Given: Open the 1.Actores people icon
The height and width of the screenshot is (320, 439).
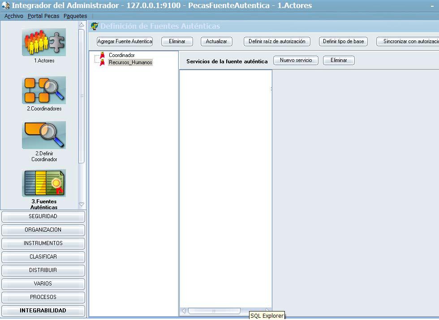Looking at the screenshot, I should pos(44,42).
